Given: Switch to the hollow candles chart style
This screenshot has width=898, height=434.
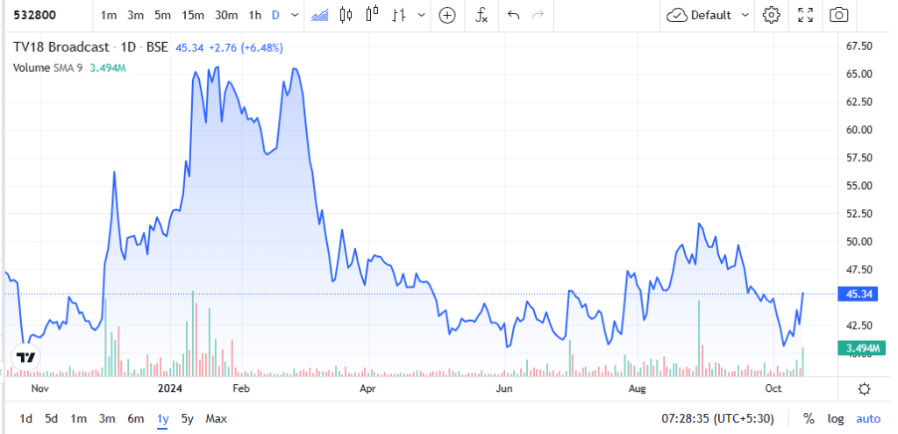Looking at the screenshot, I should 372,15.
